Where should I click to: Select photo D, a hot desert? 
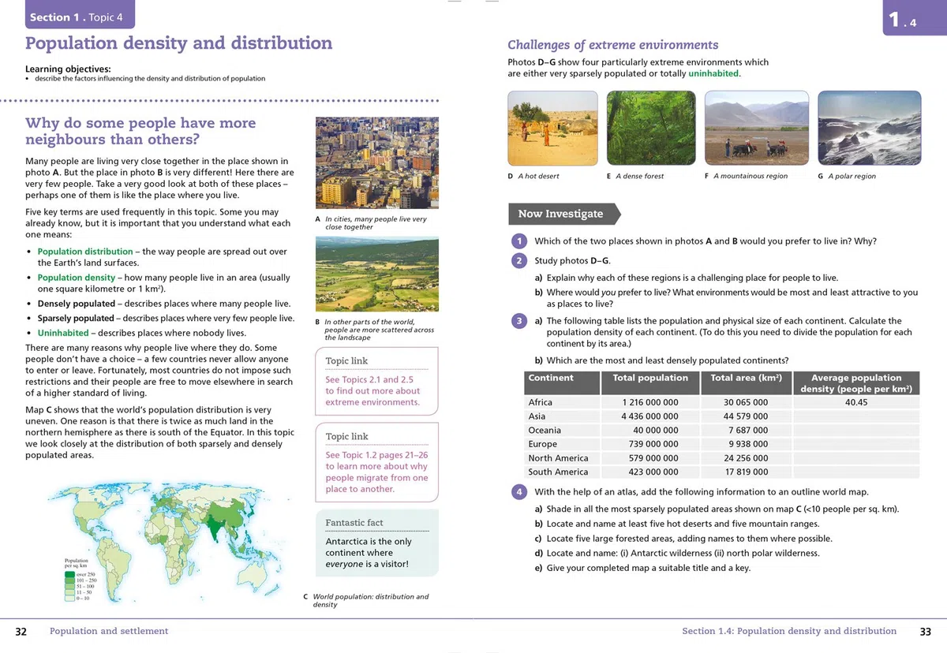[552, 128]
